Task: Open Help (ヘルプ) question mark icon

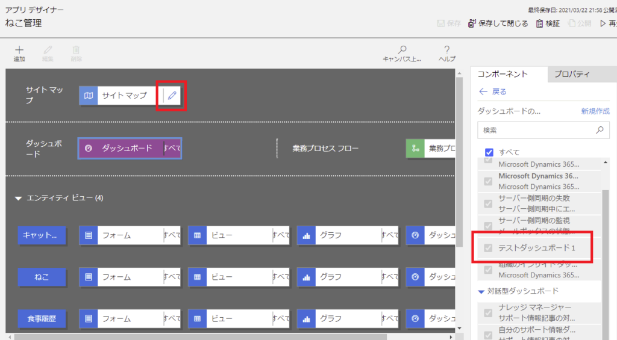Action: [x=446, y=50]
